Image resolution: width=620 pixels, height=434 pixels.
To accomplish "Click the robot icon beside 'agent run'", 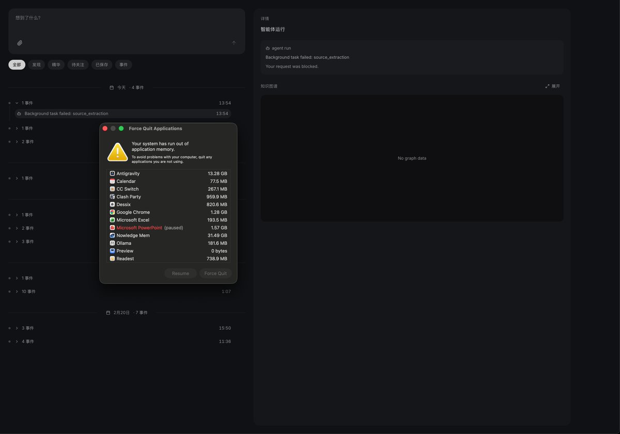I will point(268,48).
